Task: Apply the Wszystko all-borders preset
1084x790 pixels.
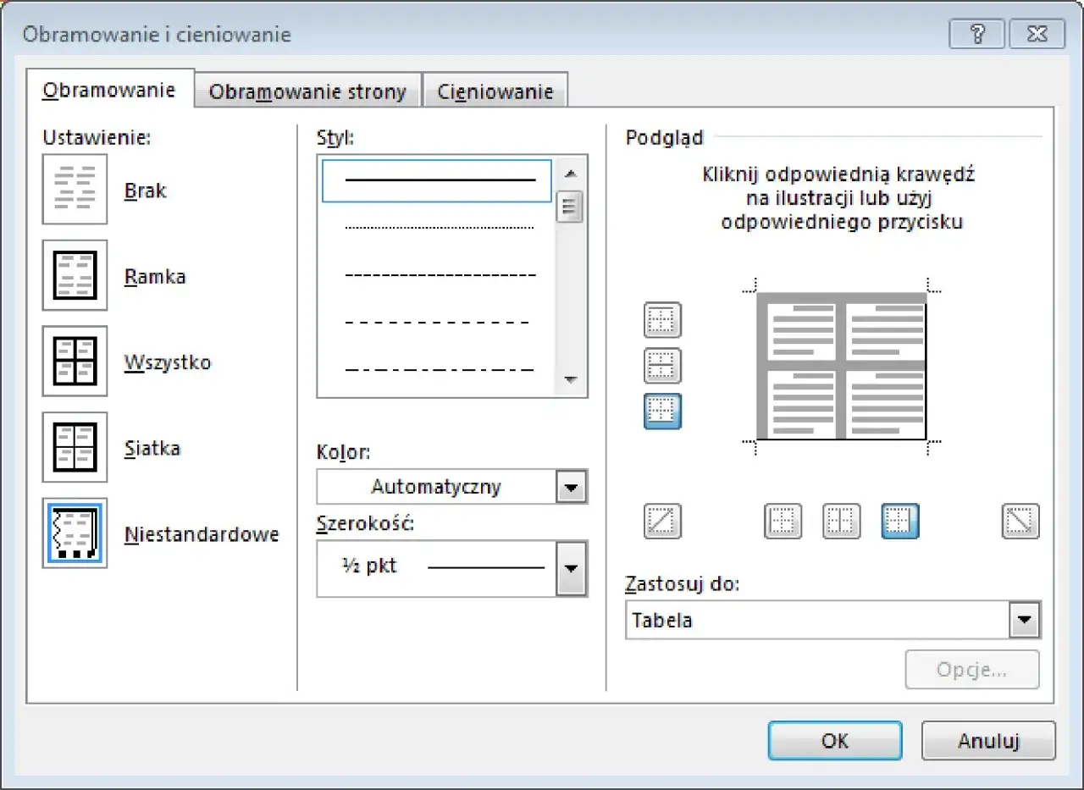Action: (x=75, y=362)
